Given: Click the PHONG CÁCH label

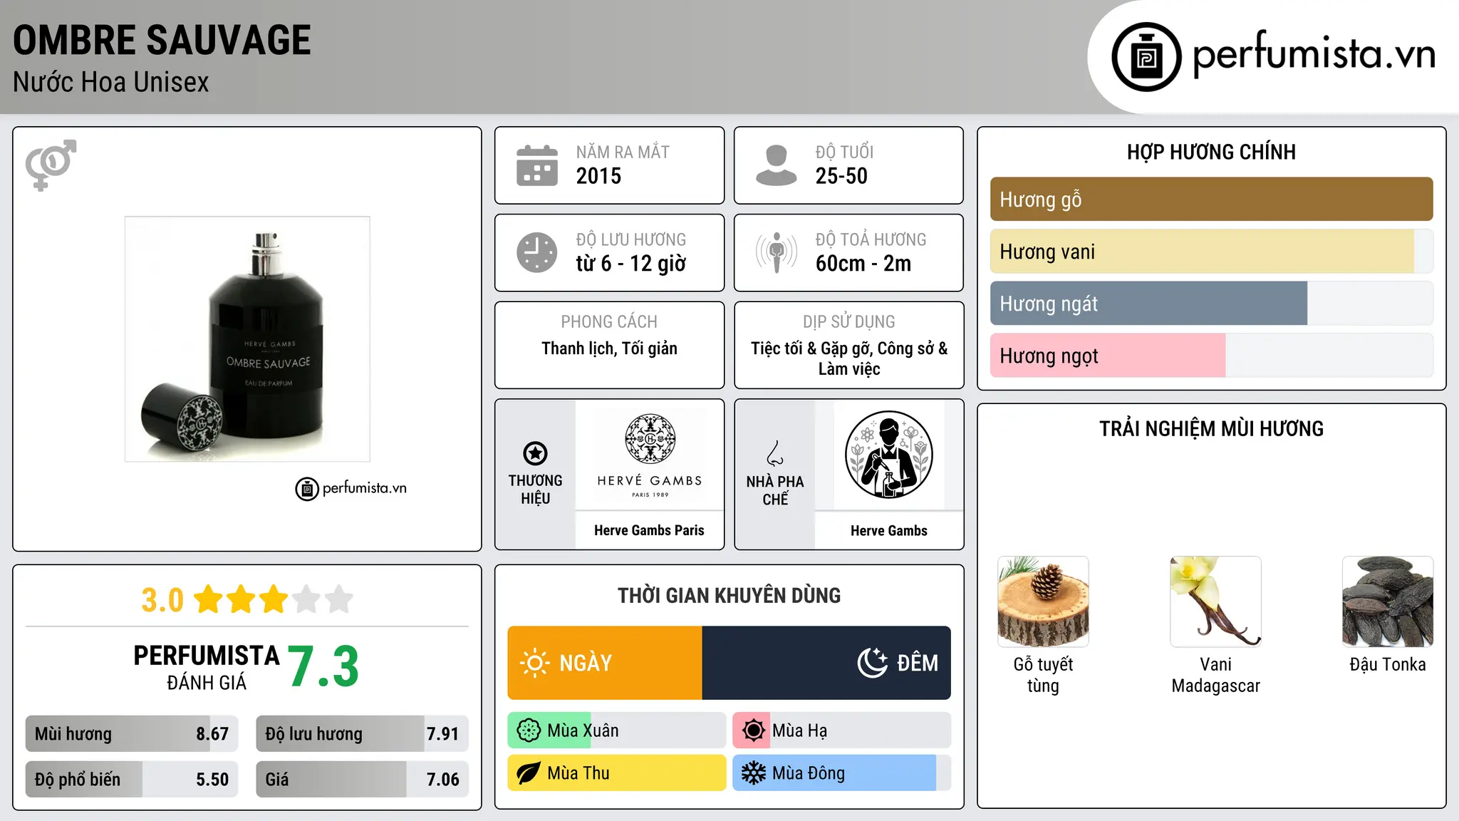Looking at the screenshot, I should pyautogui.click(x=609, y=322).
